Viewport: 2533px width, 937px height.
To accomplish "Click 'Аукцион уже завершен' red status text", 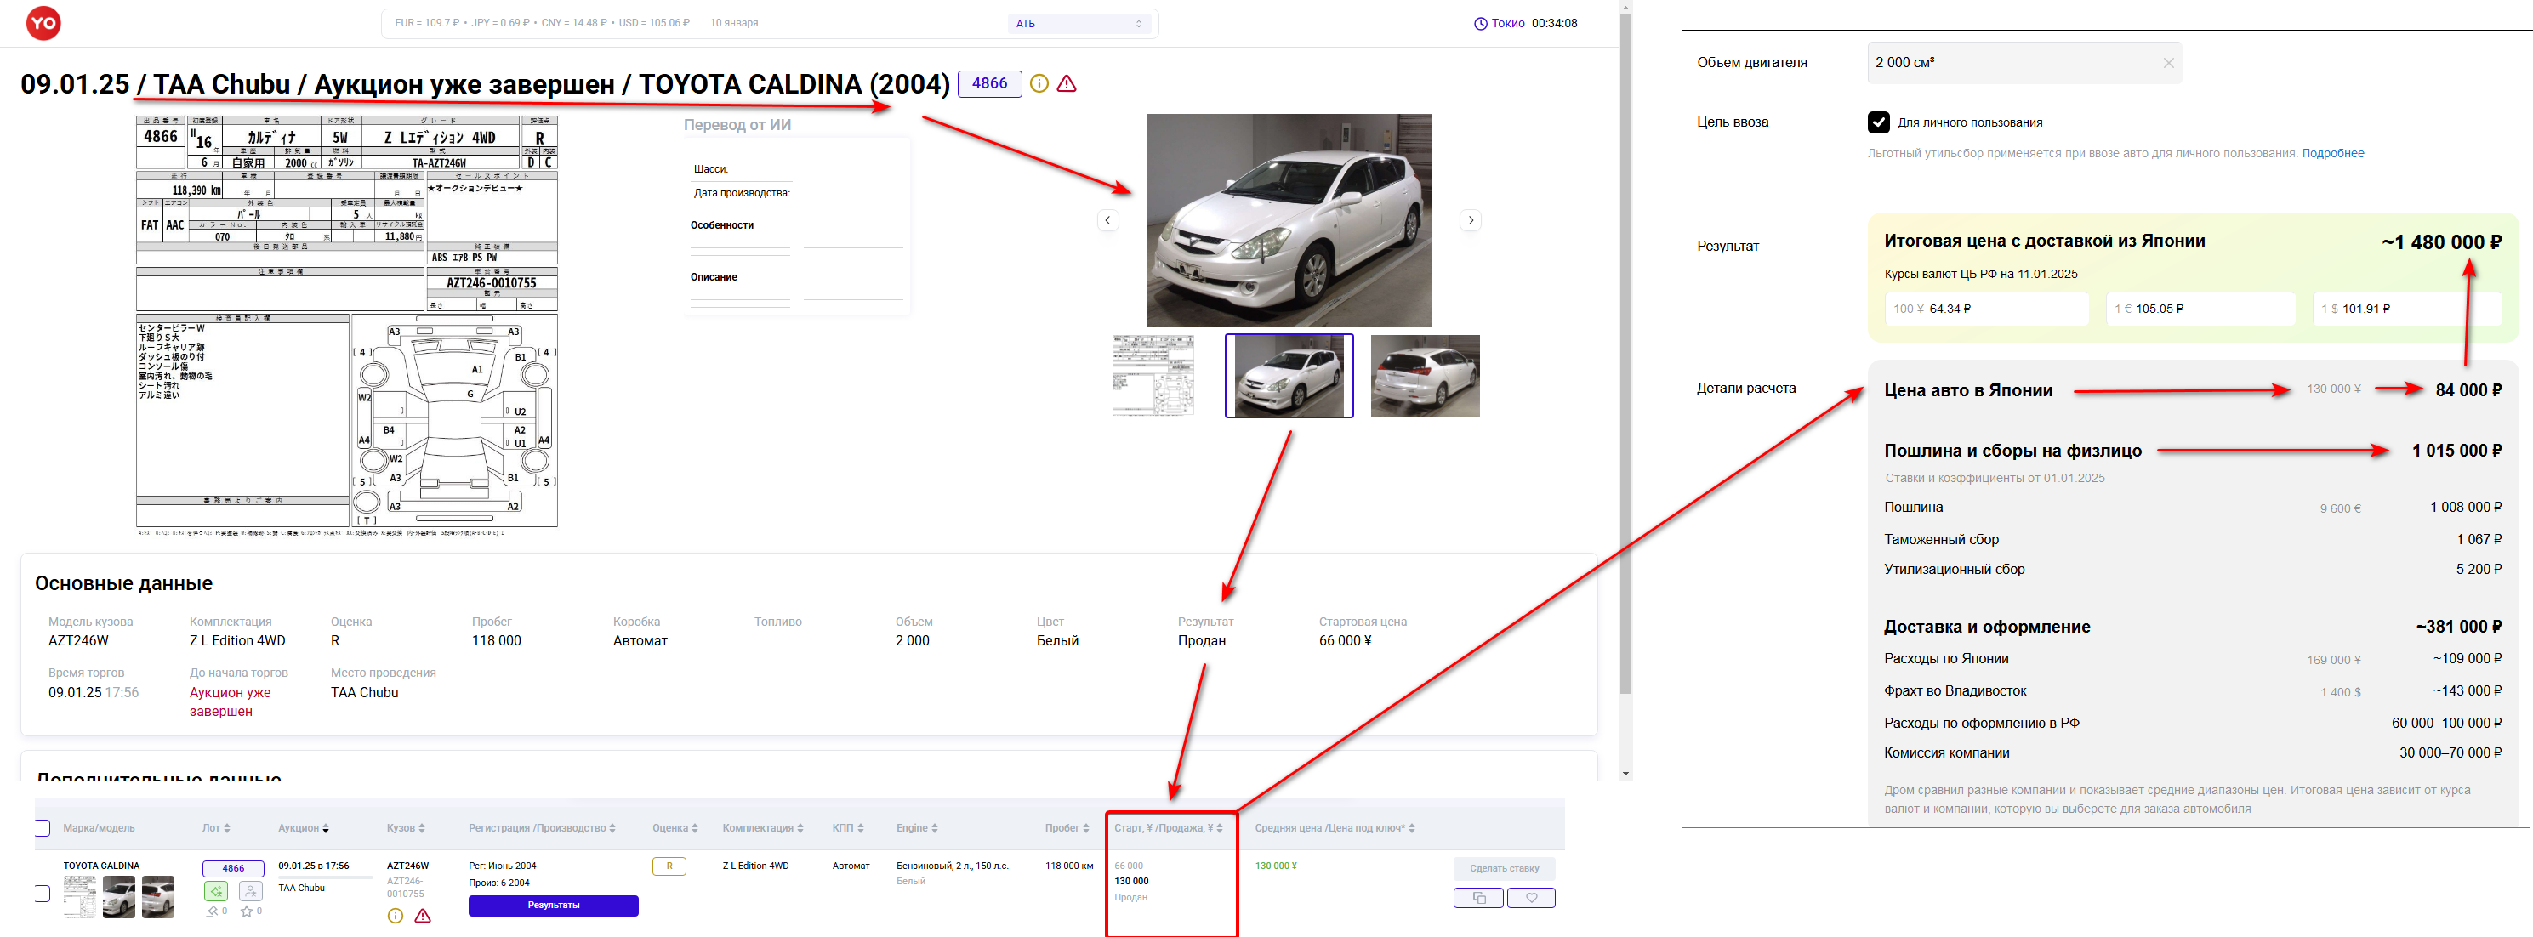I will click(229, 702).
